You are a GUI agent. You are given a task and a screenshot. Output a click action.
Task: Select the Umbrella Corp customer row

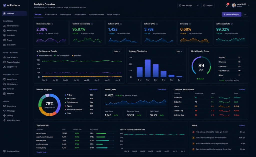click(209, 115)
